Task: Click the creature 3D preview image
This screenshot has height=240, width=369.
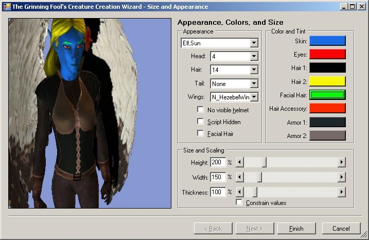Action: coord(90,113)
